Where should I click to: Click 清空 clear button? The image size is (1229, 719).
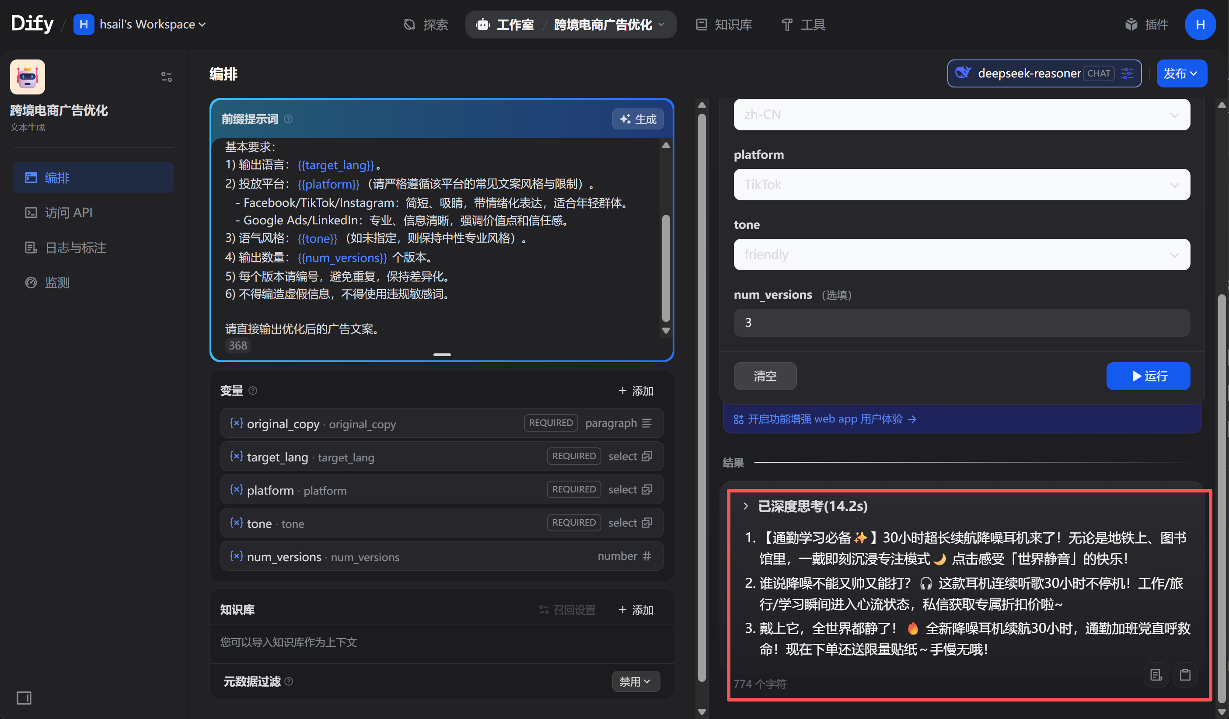pos(765,376)
